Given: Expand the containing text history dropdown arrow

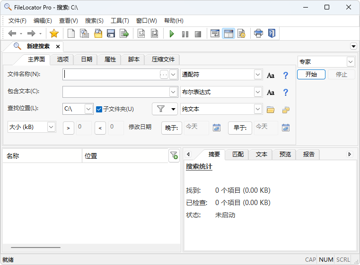Looking at the screenshot, I should [x=173, y=92].
